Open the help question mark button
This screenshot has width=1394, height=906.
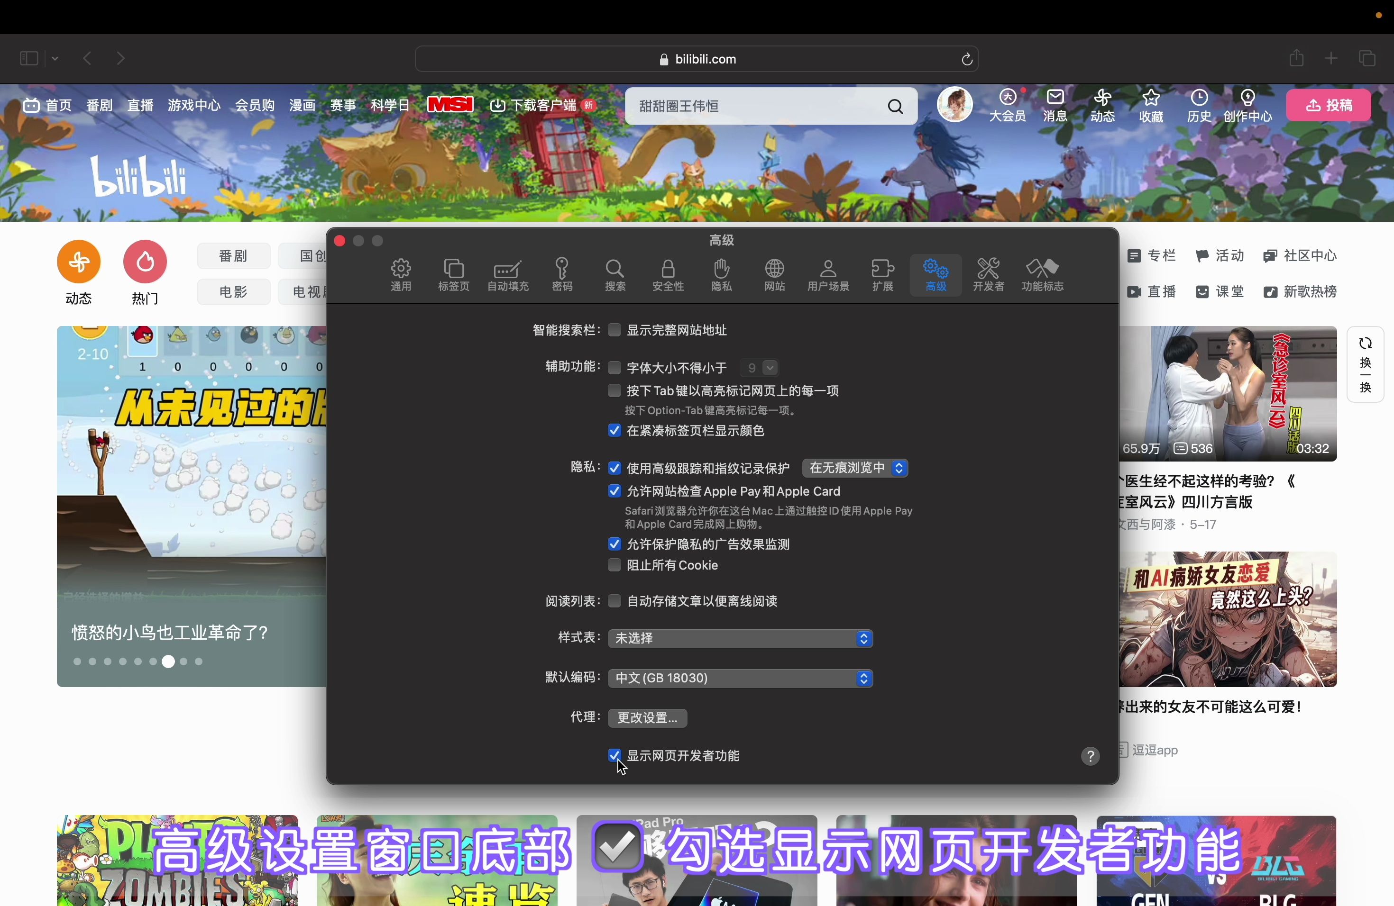click(x=1090, y=756)
